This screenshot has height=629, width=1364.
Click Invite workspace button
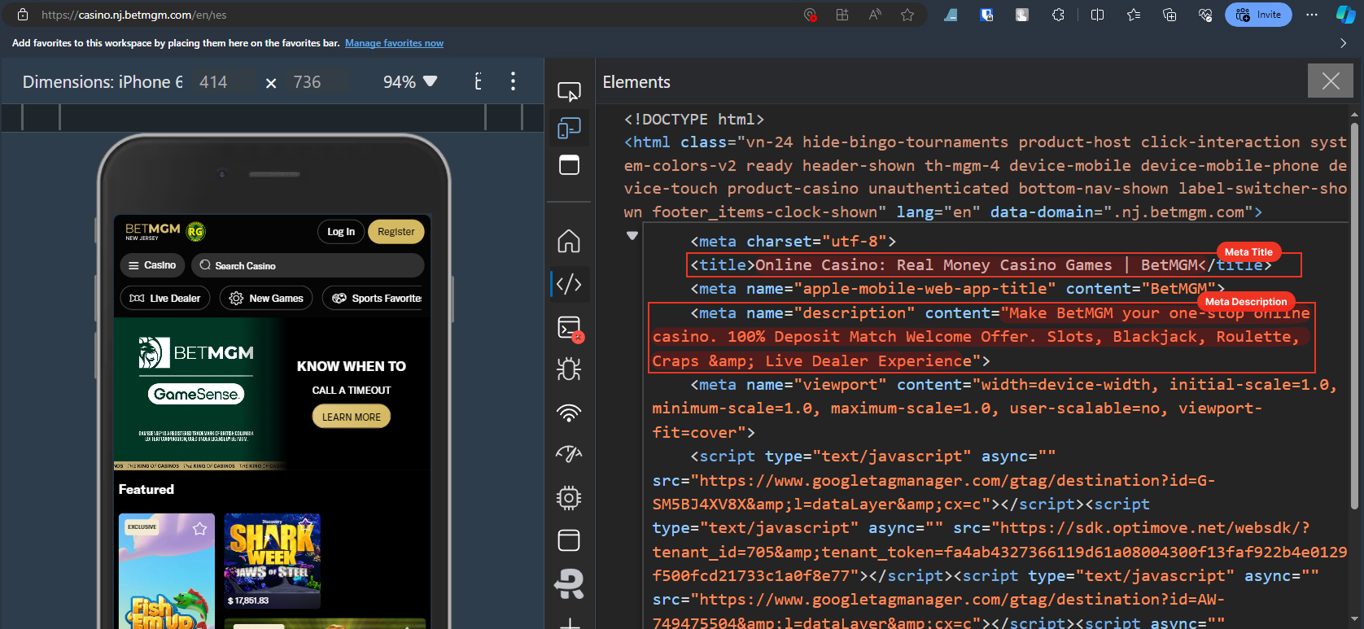tap(1258, 15)
